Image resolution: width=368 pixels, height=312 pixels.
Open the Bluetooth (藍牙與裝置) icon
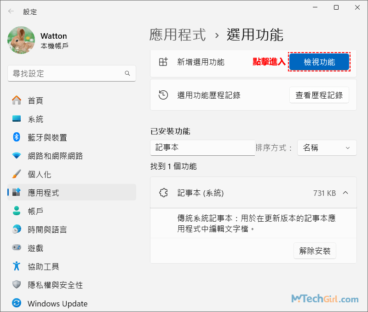17,137
